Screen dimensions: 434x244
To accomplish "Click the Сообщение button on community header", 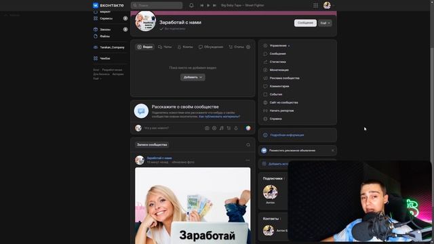I will (x=305, y=23).
